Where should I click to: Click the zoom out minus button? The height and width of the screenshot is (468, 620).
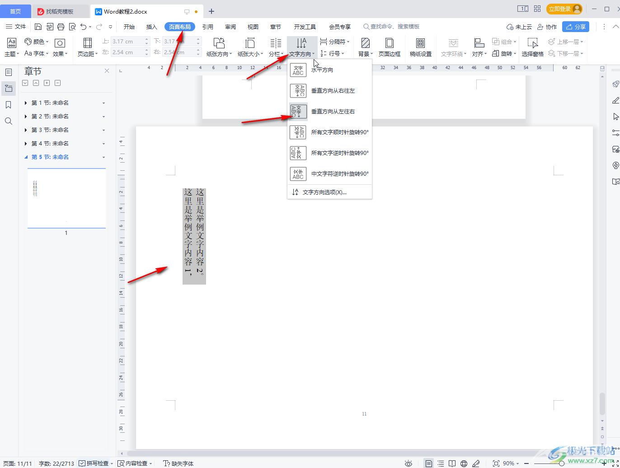point(526,463)
